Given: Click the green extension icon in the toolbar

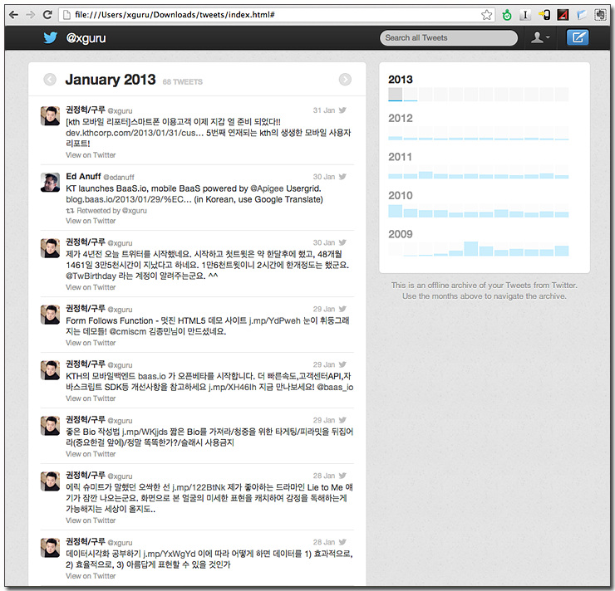Looking at the screenshot, I should (x=507, y=15).
